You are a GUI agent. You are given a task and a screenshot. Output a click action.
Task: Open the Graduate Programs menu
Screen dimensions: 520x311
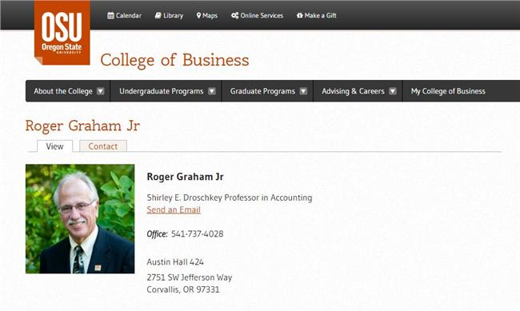point(262,91)
